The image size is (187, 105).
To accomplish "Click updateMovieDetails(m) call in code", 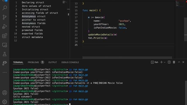I will point(103,35).
